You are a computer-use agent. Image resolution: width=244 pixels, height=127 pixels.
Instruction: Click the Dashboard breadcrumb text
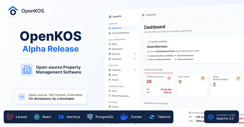click(x=151, y=15)
